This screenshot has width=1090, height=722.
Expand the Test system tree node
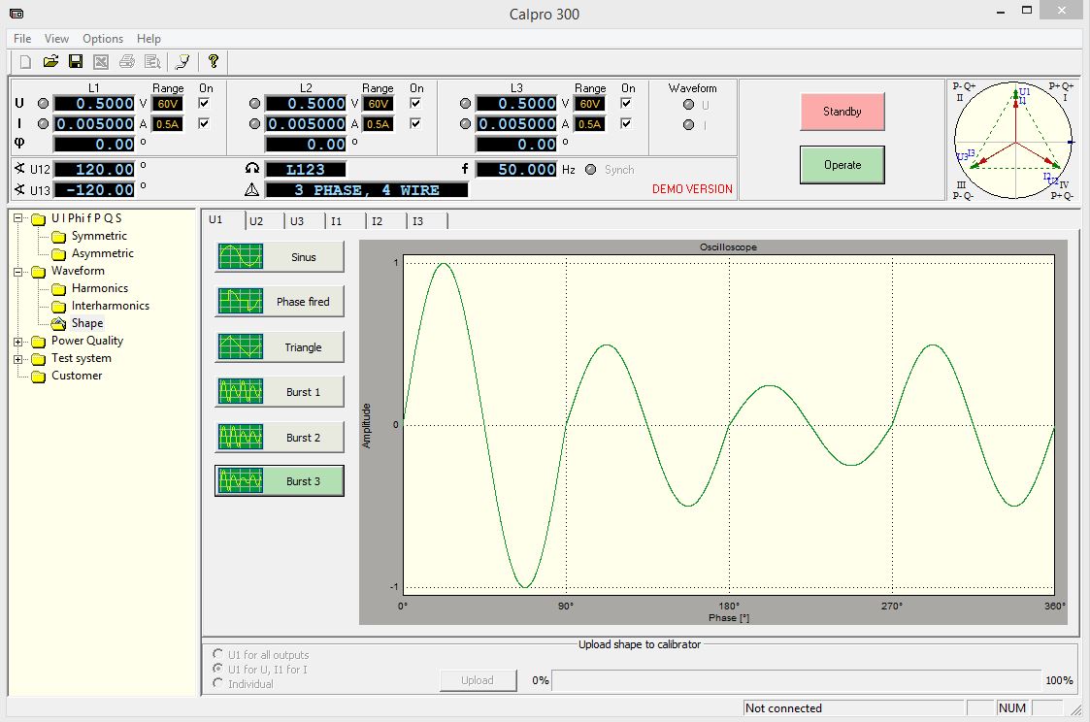pos(18,359)
